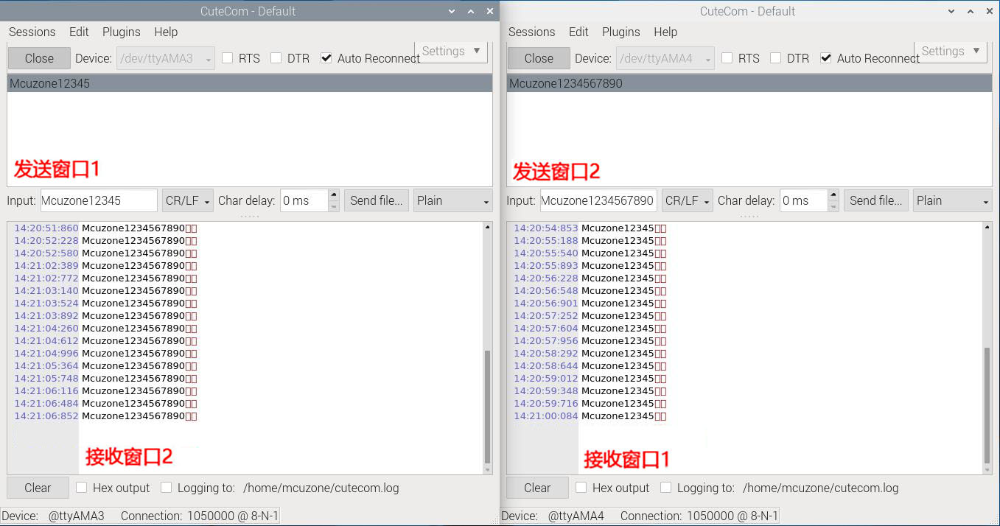The image size is (1000, 526).
Task: Open Help menu in right window
Action: tap(665, 32)
